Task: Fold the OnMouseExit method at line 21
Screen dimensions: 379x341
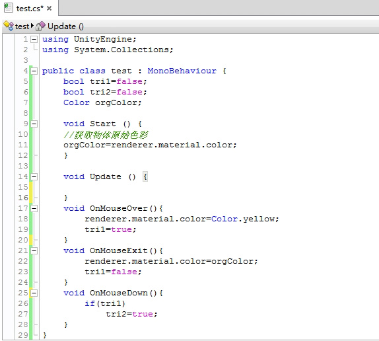Action: point(34,250)
